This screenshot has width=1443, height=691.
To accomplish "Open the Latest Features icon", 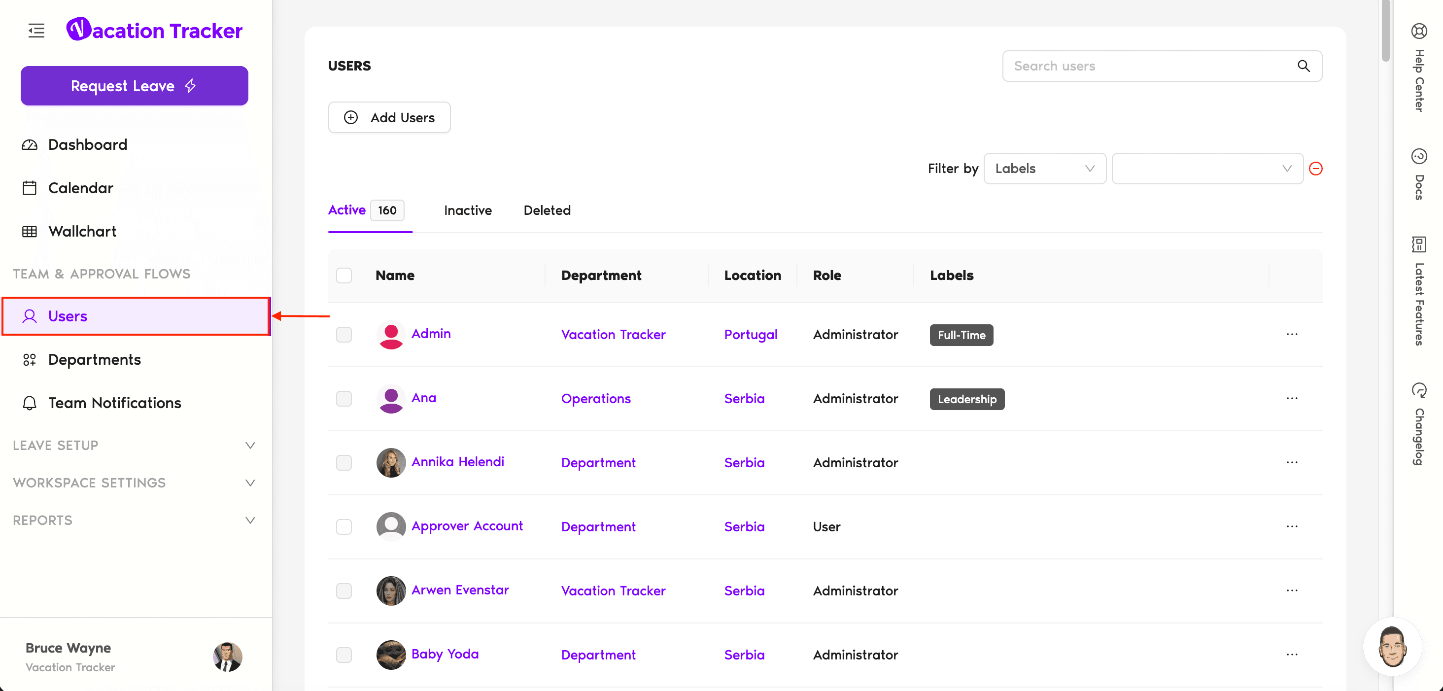I will tap(1418, 244).
